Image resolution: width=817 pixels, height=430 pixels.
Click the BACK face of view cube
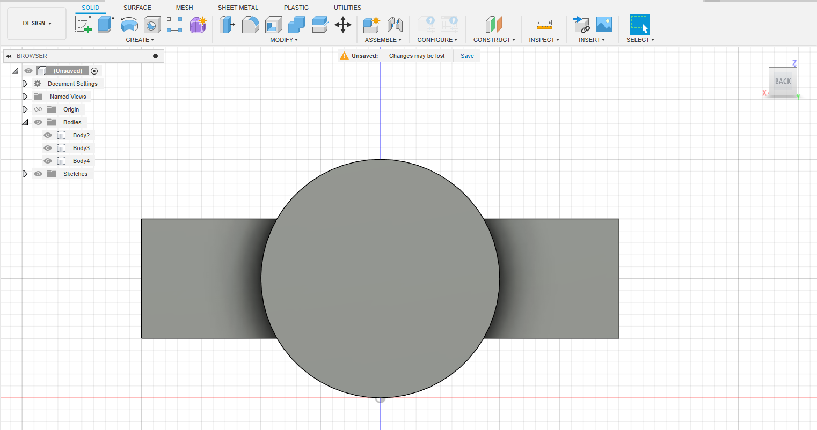(x=783, y=81)
